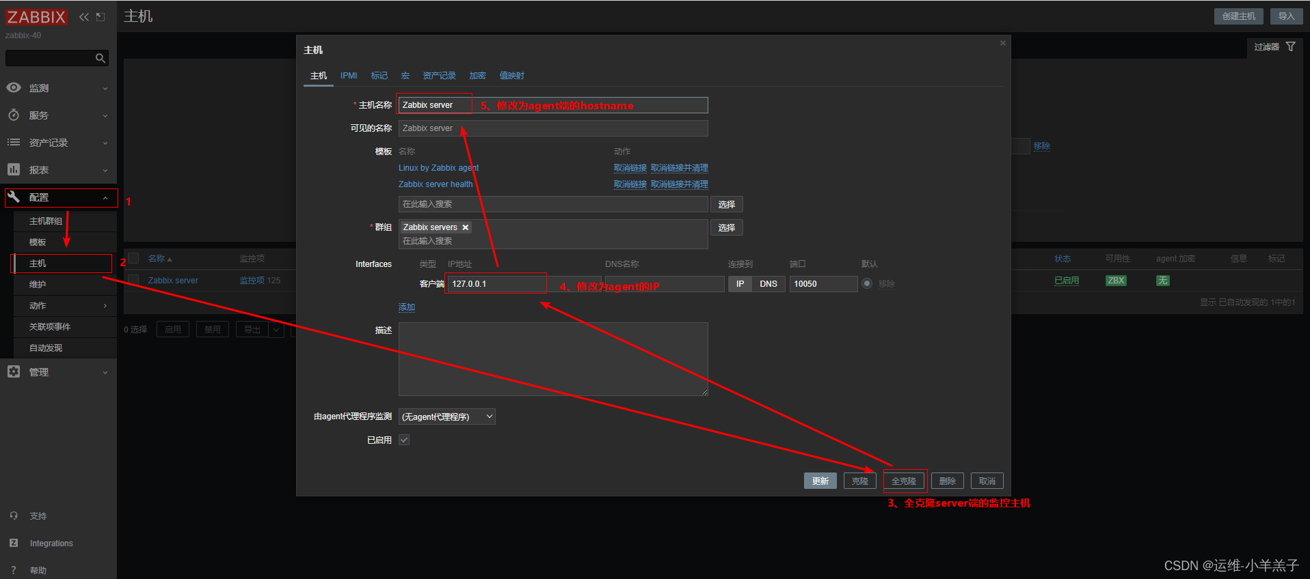Switch interface connection to IP
Screen dimensions: 1310x579
click(740, 284)
